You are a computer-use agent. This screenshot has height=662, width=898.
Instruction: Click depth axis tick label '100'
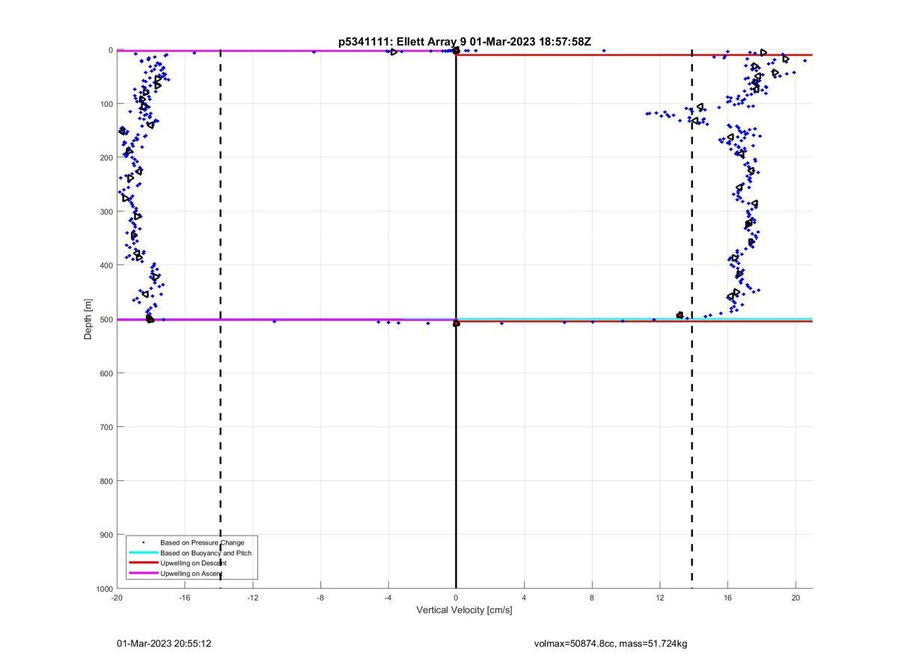coord(106,104)
